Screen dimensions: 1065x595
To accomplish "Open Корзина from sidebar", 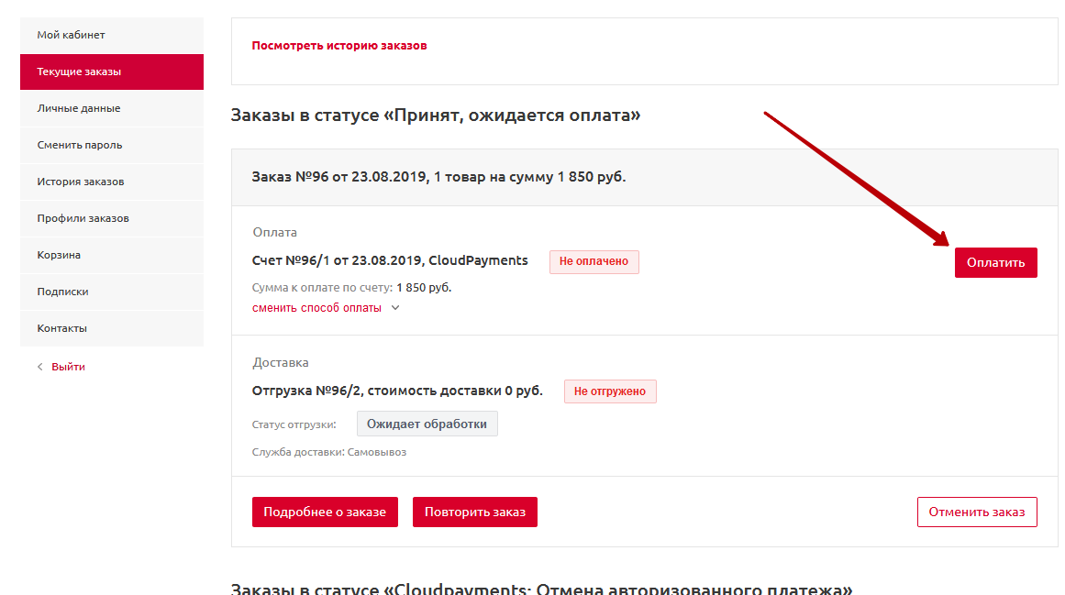I will coord(111,255).
